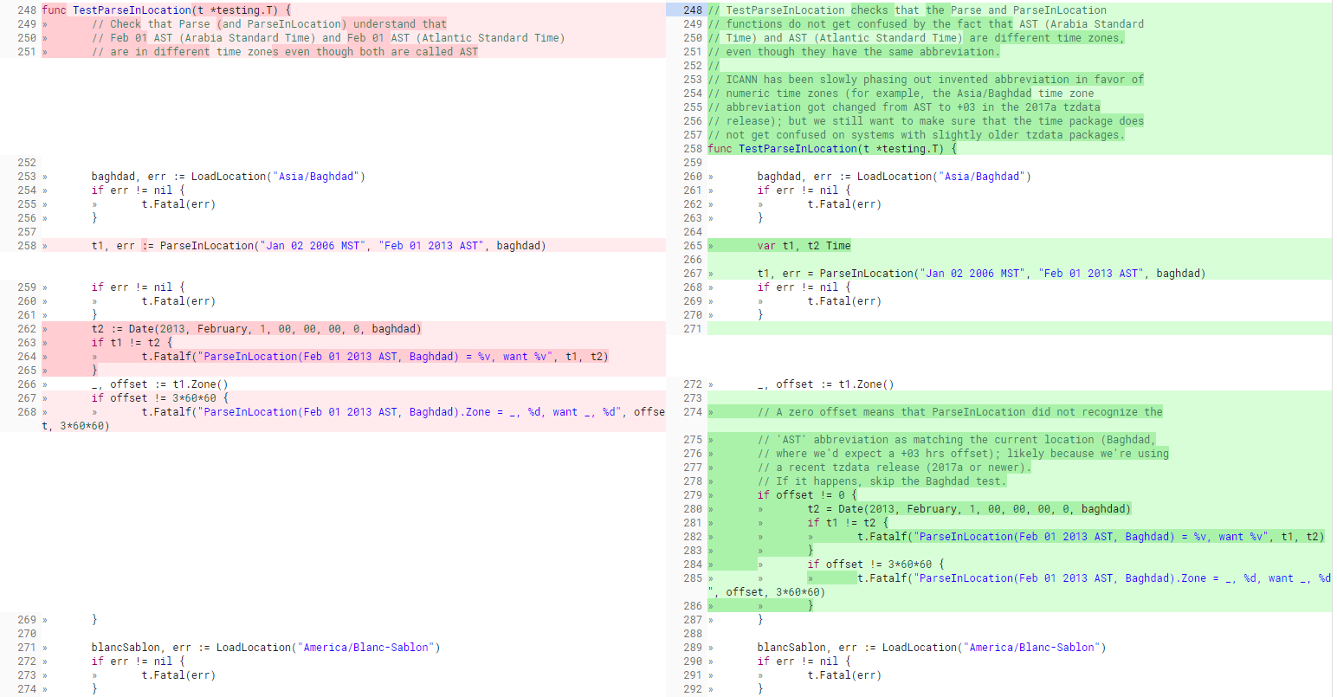Click left pane line 266 "_, offset := t1.Zone()"
This screenshot has height=697, width=1337.
pos(160,384)
